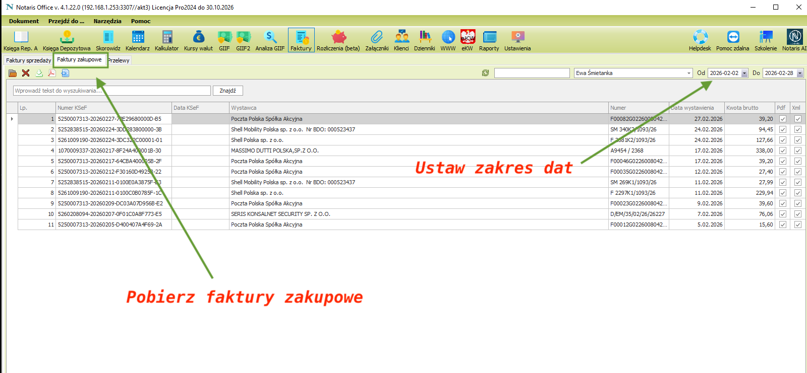Open the eKW icon

[468, 40]
